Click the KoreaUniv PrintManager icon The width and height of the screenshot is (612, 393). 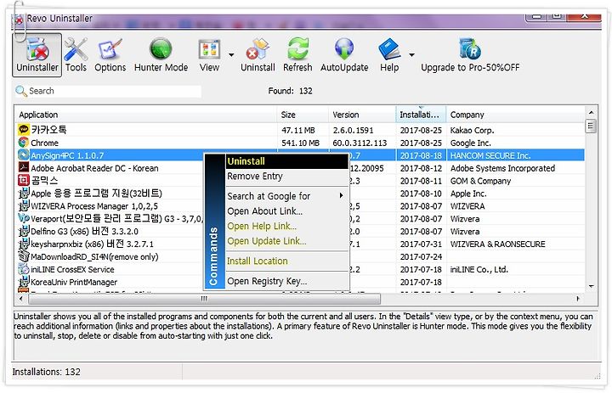tap(24, 282)
